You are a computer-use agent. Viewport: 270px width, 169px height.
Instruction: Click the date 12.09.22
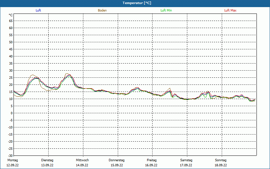[12, 165]
